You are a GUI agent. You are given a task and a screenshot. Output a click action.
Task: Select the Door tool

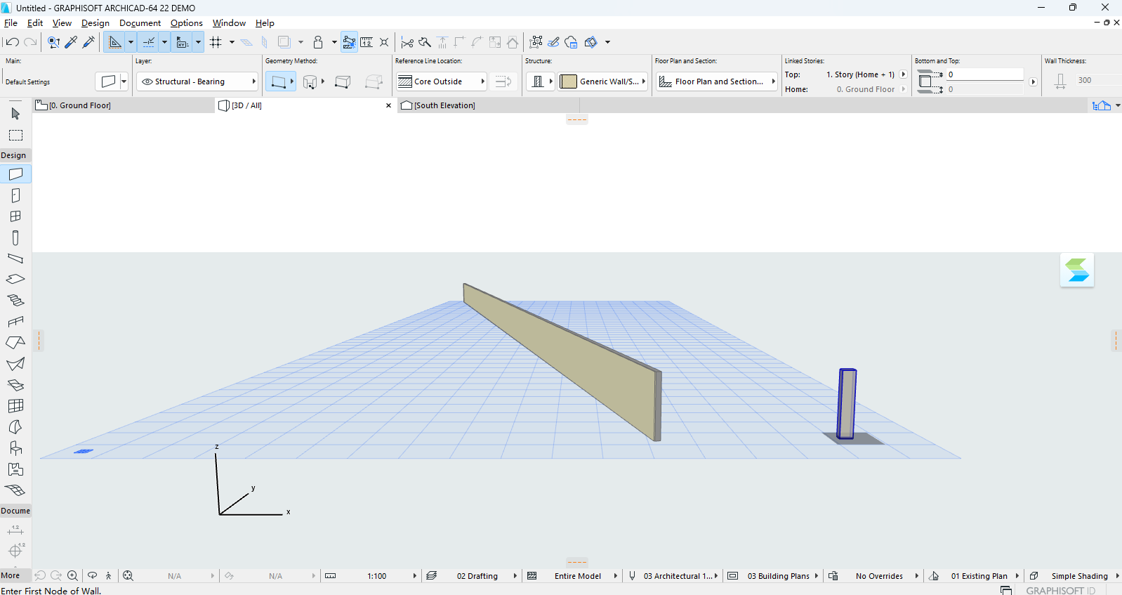pos(15,195)
